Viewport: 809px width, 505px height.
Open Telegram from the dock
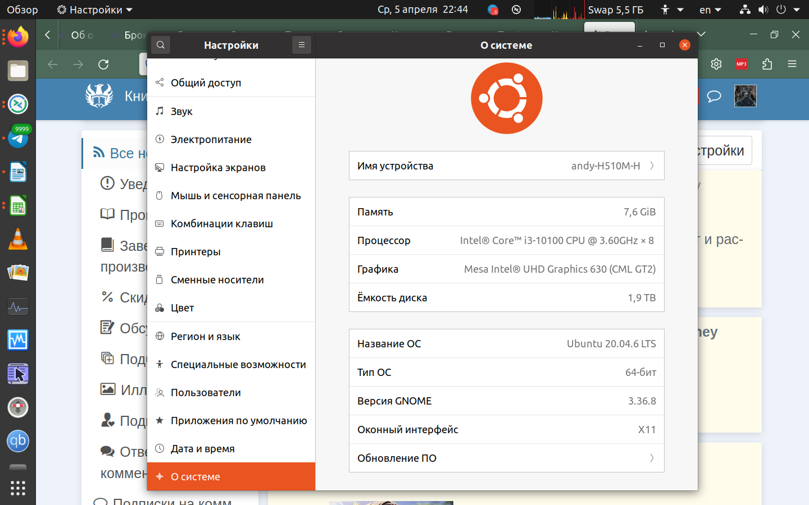click(18, 138)
